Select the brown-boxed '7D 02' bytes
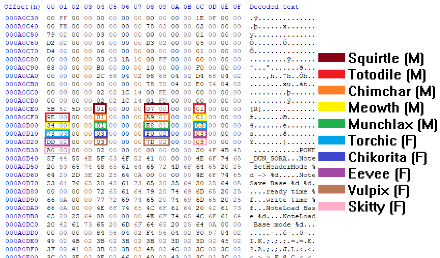 (156, 141)
